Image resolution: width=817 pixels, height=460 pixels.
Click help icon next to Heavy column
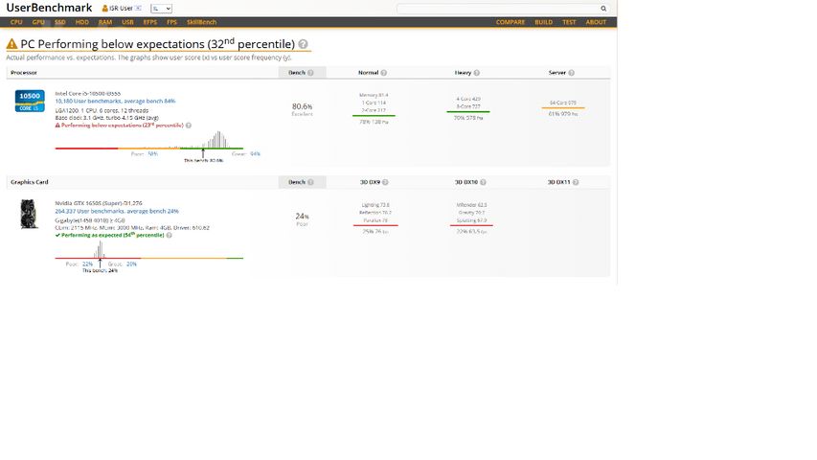tap(477, 73)
